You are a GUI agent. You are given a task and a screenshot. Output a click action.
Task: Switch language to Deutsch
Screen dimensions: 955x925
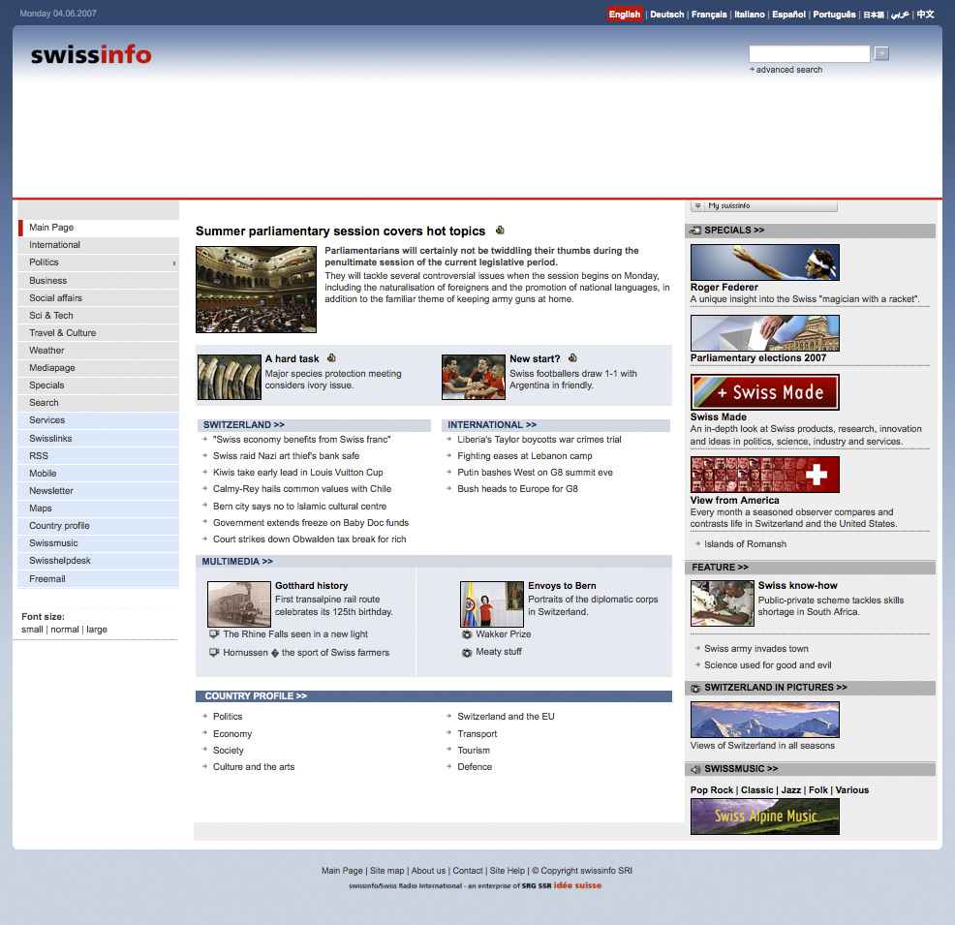point(667,14)
